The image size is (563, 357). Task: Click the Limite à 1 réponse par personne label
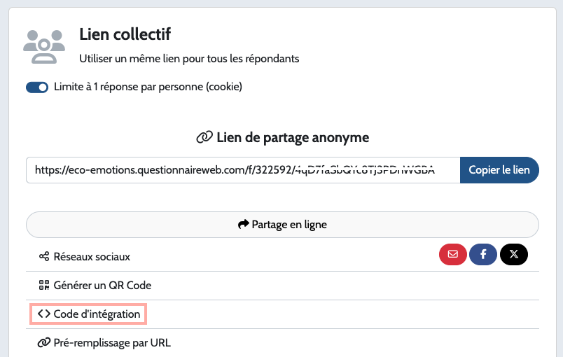(x=148, y=87)
